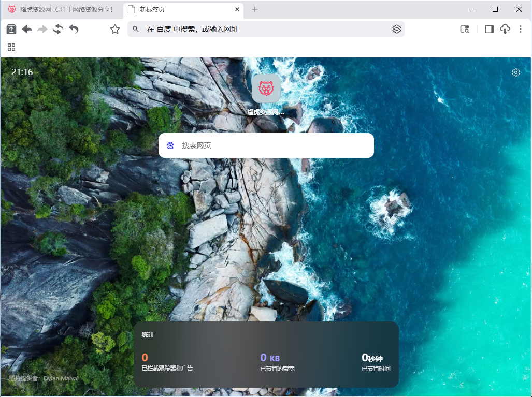
Task: Open the cloud download icon
Action: click(505, 30)
